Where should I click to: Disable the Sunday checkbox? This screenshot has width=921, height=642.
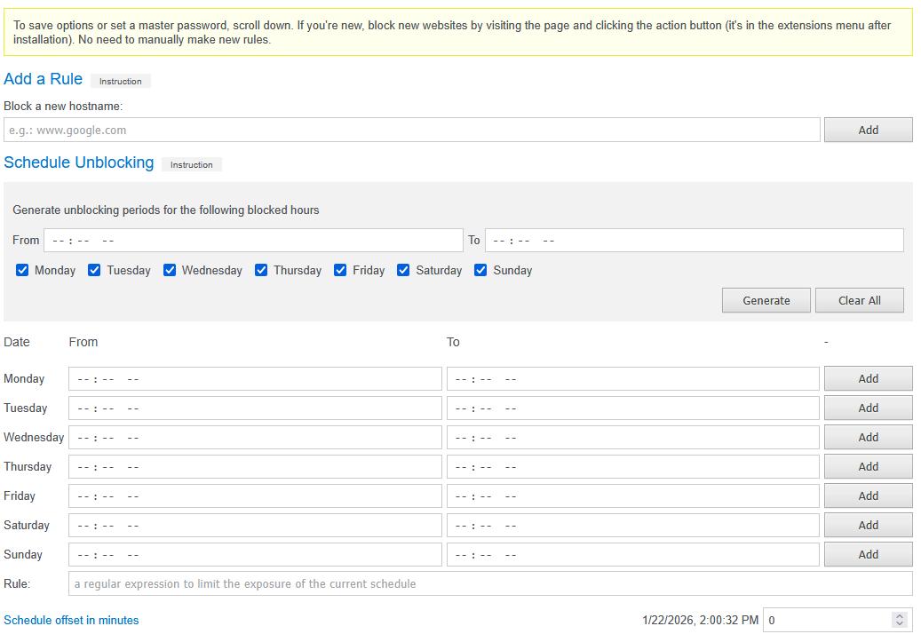480,270
